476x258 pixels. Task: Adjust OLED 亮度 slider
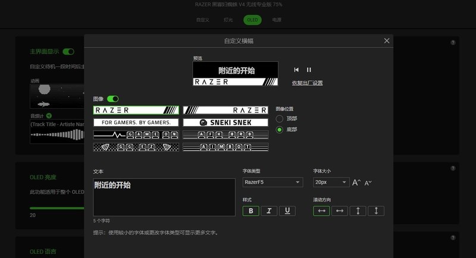(57, 208)
